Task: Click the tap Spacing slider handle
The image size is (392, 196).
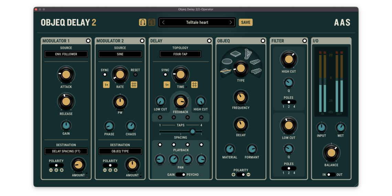Action: [193, 131]
